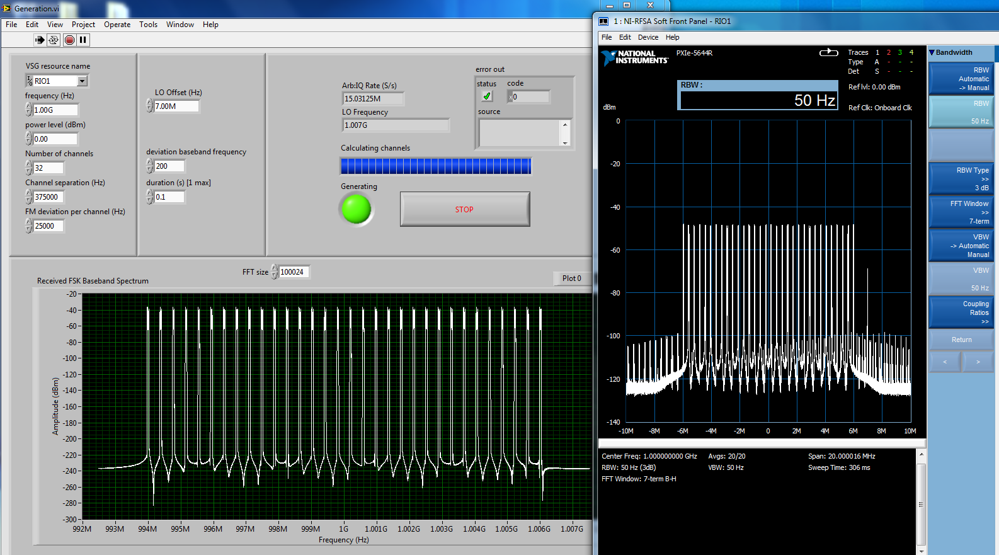999x555 pixels.
Task: Toggle the error out status indicator
Action: coord(487,96)
